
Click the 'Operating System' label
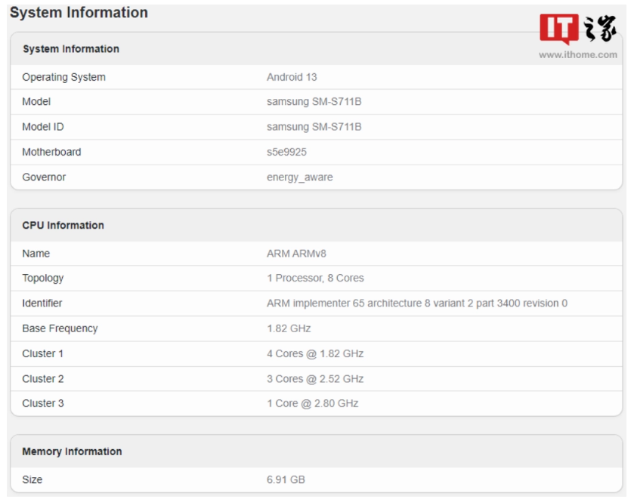(x=63, y=77)
